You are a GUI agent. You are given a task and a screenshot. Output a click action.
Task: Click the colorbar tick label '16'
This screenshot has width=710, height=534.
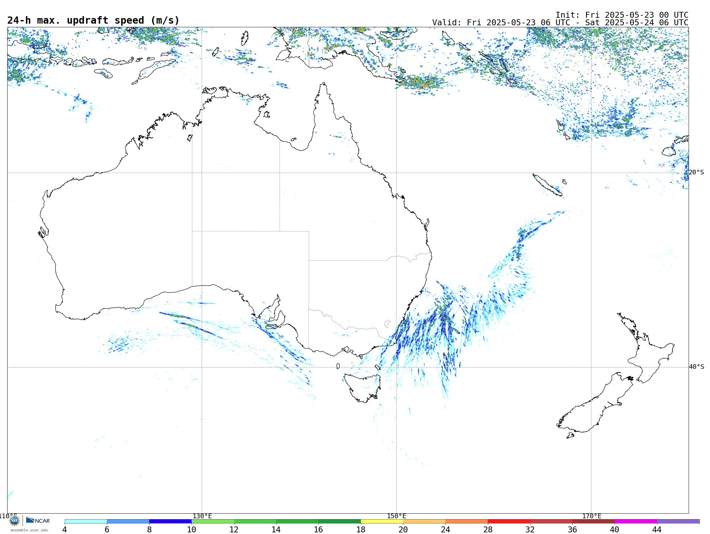click(319, 530)
